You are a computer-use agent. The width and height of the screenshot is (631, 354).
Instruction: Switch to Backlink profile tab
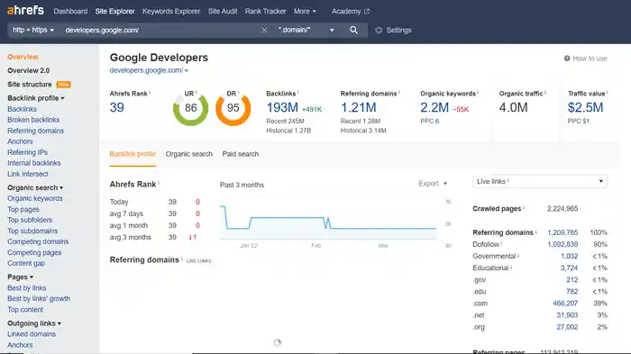[133, 154]
